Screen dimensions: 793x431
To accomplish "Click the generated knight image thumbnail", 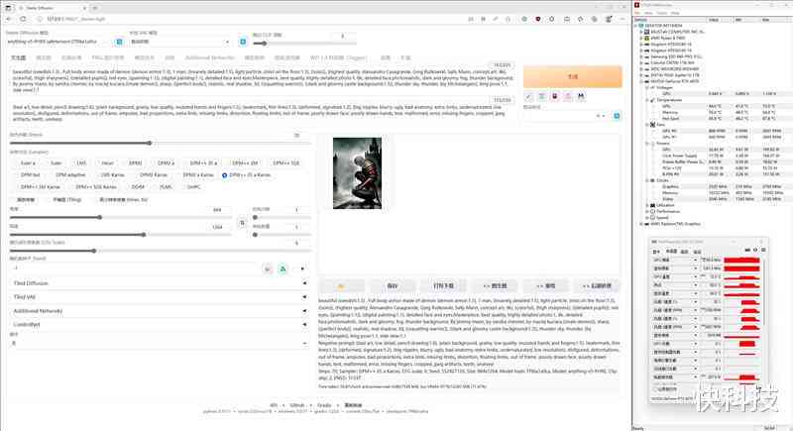I will tap(357, 172).
